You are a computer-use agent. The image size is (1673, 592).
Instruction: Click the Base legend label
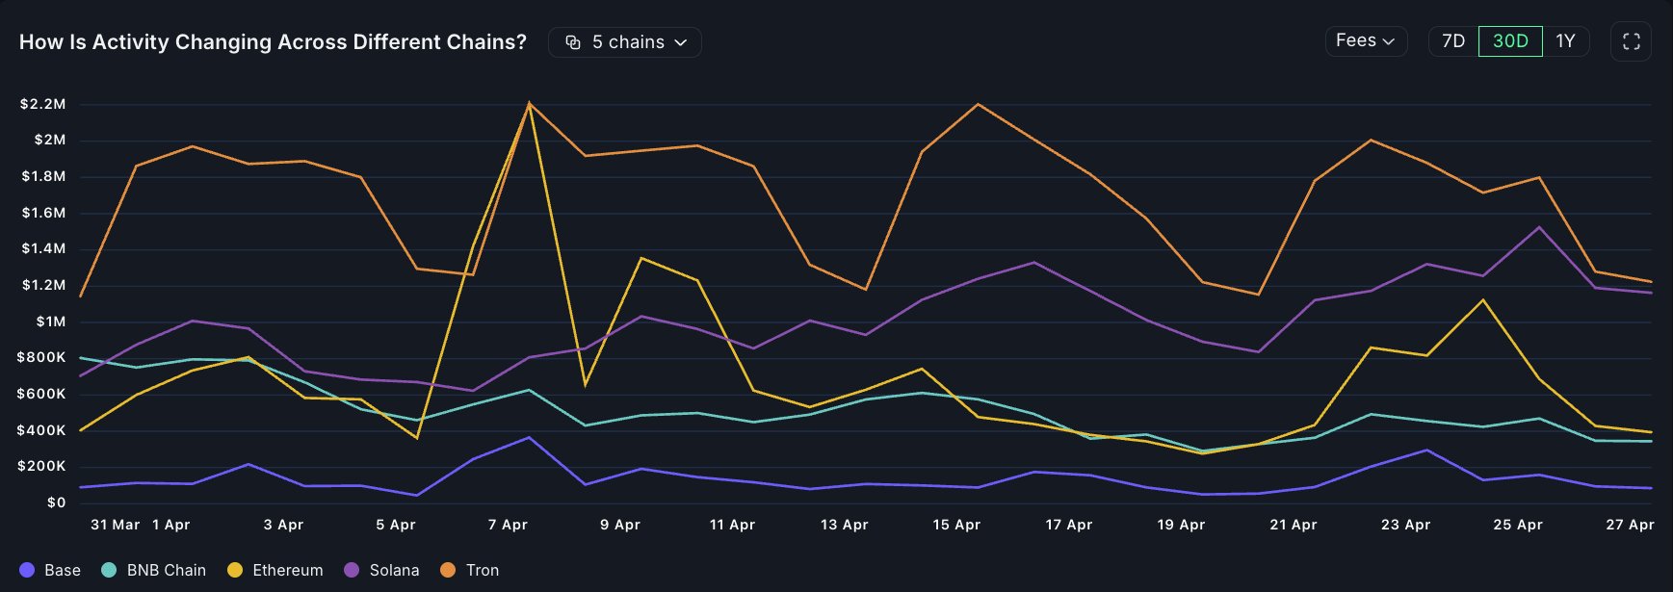pos(63,570)
